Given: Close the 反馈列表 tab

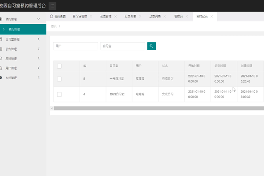Looking at the screenshot, I should click(x=140, y=16).
